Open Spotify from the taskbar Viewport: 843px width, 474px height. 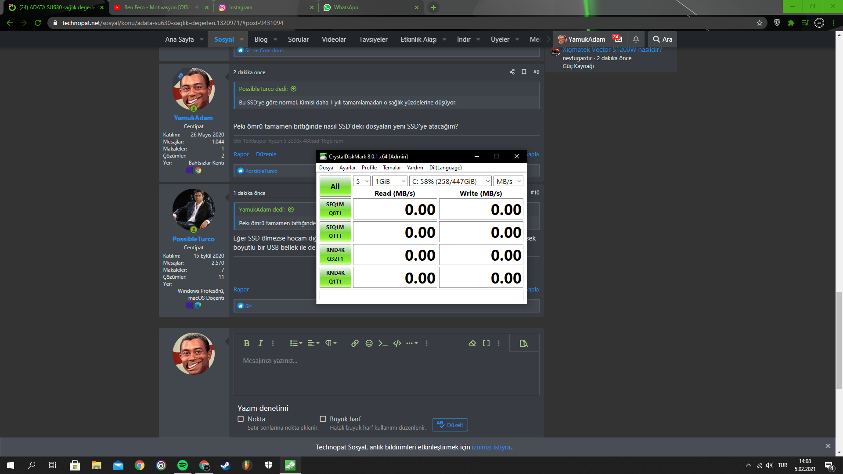coord(183,465)
